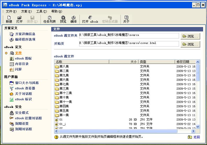Viewport: 207px width, 145px height.
Task: Click 浏览 next to eBook 源文件夹
Action: [x=190, y=36]
